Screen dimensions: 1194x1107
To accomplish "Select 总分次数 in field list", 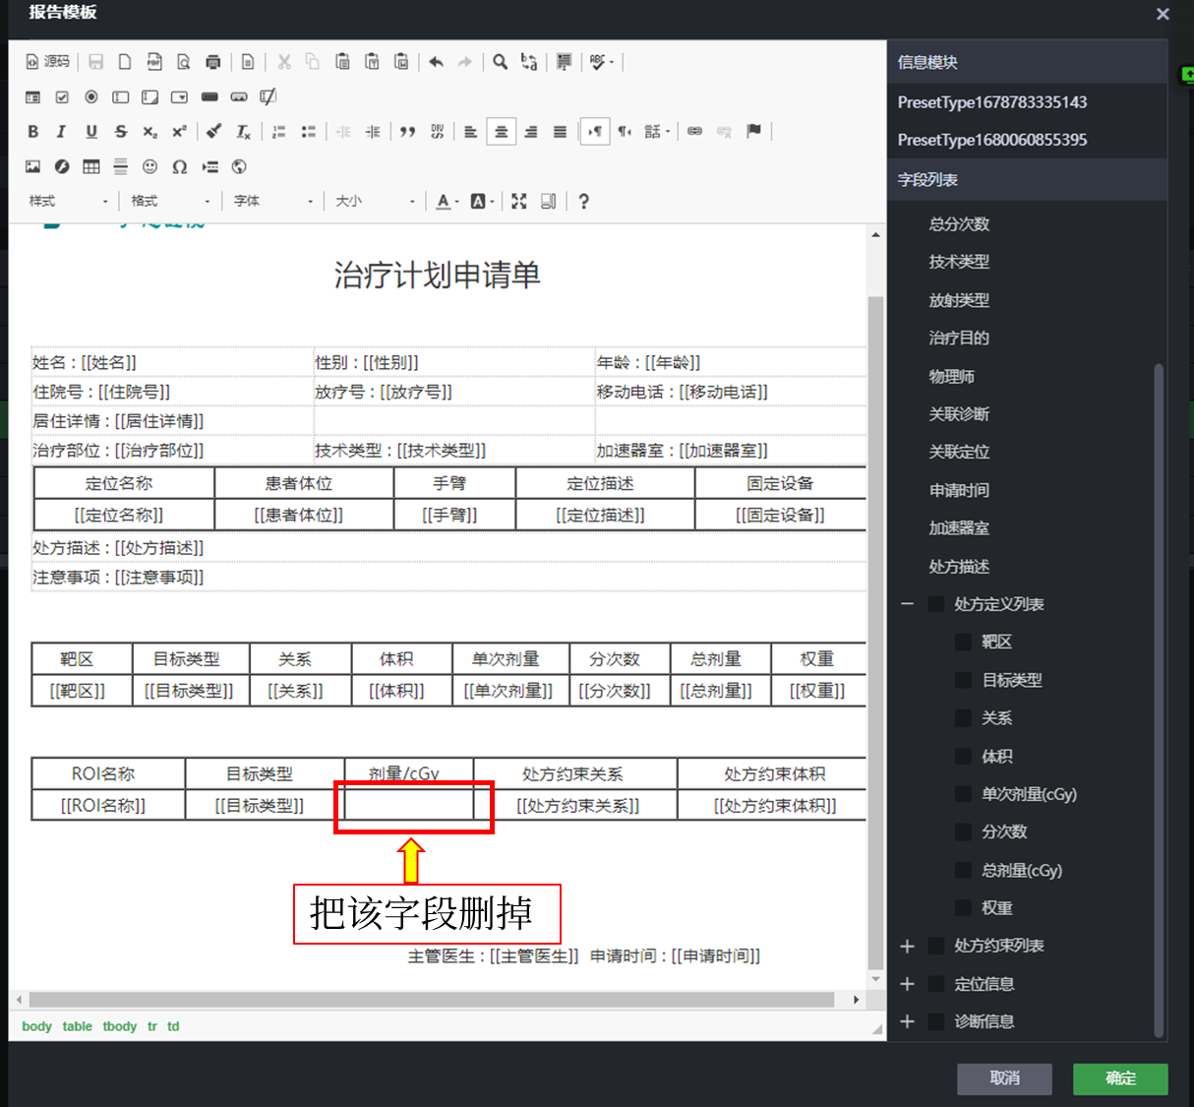I will click(x=959, y=224).
